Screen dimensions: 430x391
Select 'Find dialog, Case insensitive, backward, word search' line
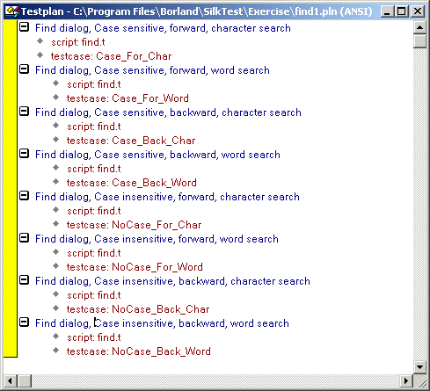162,323
